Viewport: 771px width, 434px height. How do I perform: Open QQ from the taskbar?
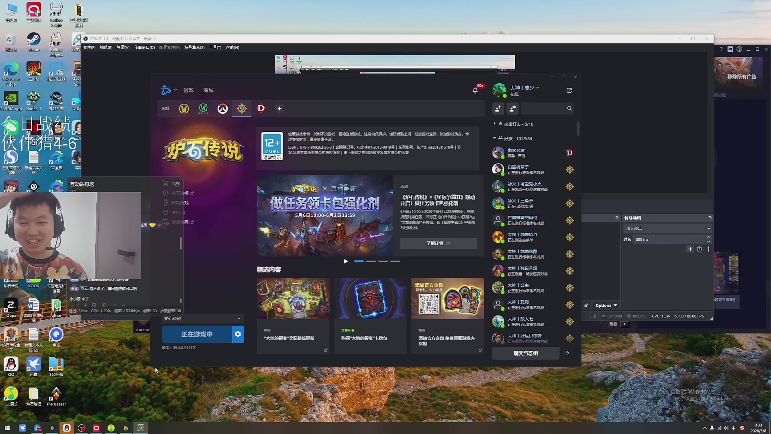tap(67, 428)
